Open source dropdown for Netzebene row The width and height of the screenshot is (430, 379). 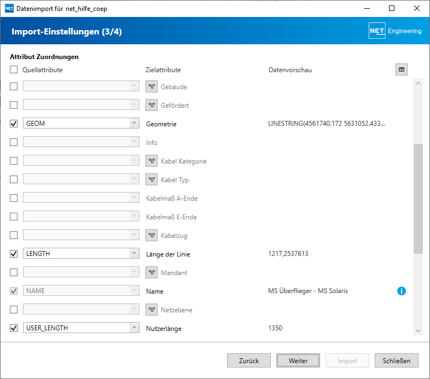click(81, 309)
